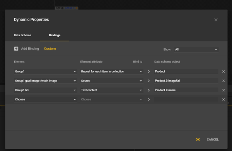232x151 pixels.
Task: Click the arrow next to Product field
Action: (x=149, y=71)
